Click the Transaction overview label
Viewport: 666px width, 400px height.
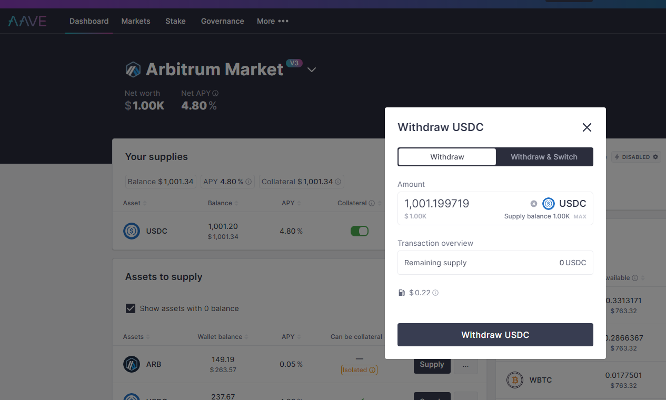[435, 243]
